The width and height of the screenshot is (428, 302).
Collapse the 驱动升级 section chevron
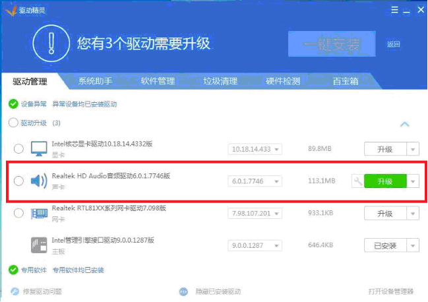pyautogui.click(x=404, y=125)
